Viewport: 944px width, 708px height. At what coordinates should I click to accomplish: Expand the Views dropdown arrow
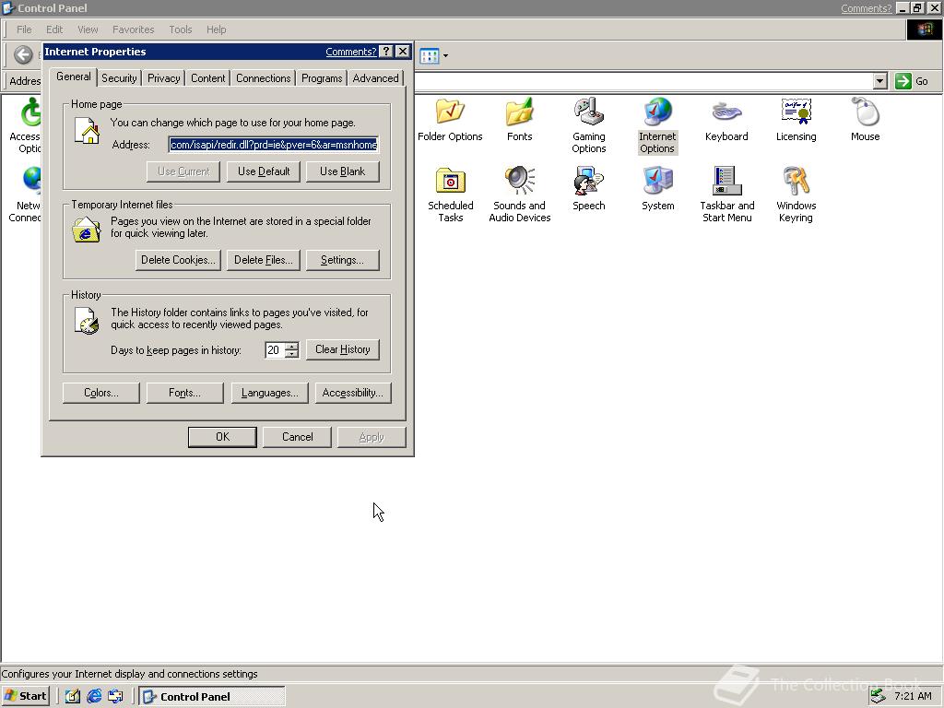coord(445,56)
